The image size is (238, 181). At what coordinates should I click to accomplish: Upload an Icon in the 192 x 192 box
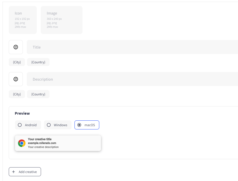pos(23,20)
